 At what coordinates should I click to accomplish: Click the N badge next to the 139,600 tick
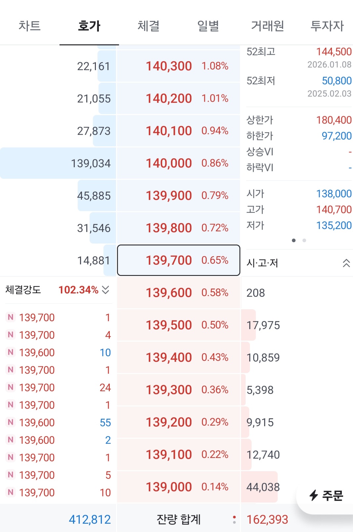[x=10, y=352]
